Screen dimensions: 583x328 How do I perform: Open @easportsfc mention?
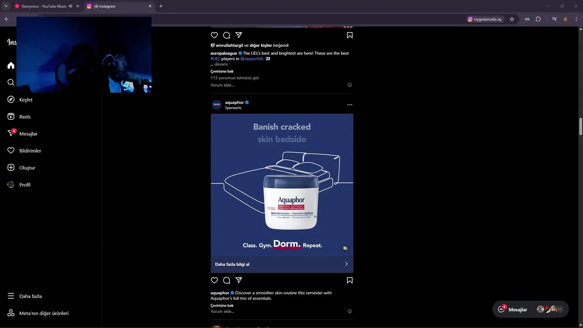coord(252,59)
